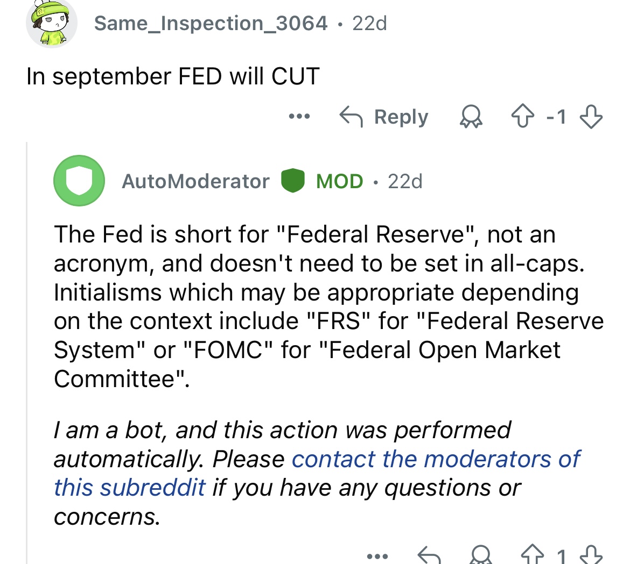The width and height of the screenshot is (630, 564).
Task: Reply to the AutoModerator comment
Action: click(x=429, y=556)
